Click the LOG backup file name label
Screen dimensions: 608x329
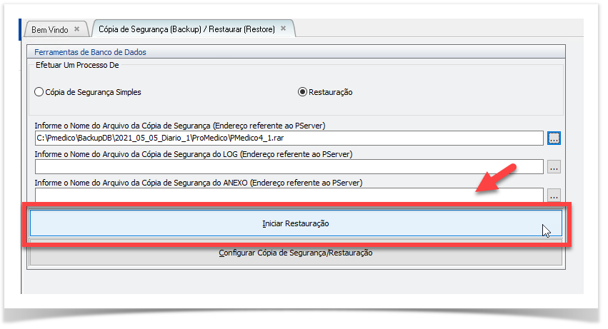194,153
